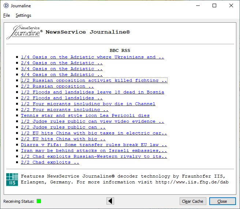
Task: Click the green Receiving Status indicator
Action: [39, 201]
